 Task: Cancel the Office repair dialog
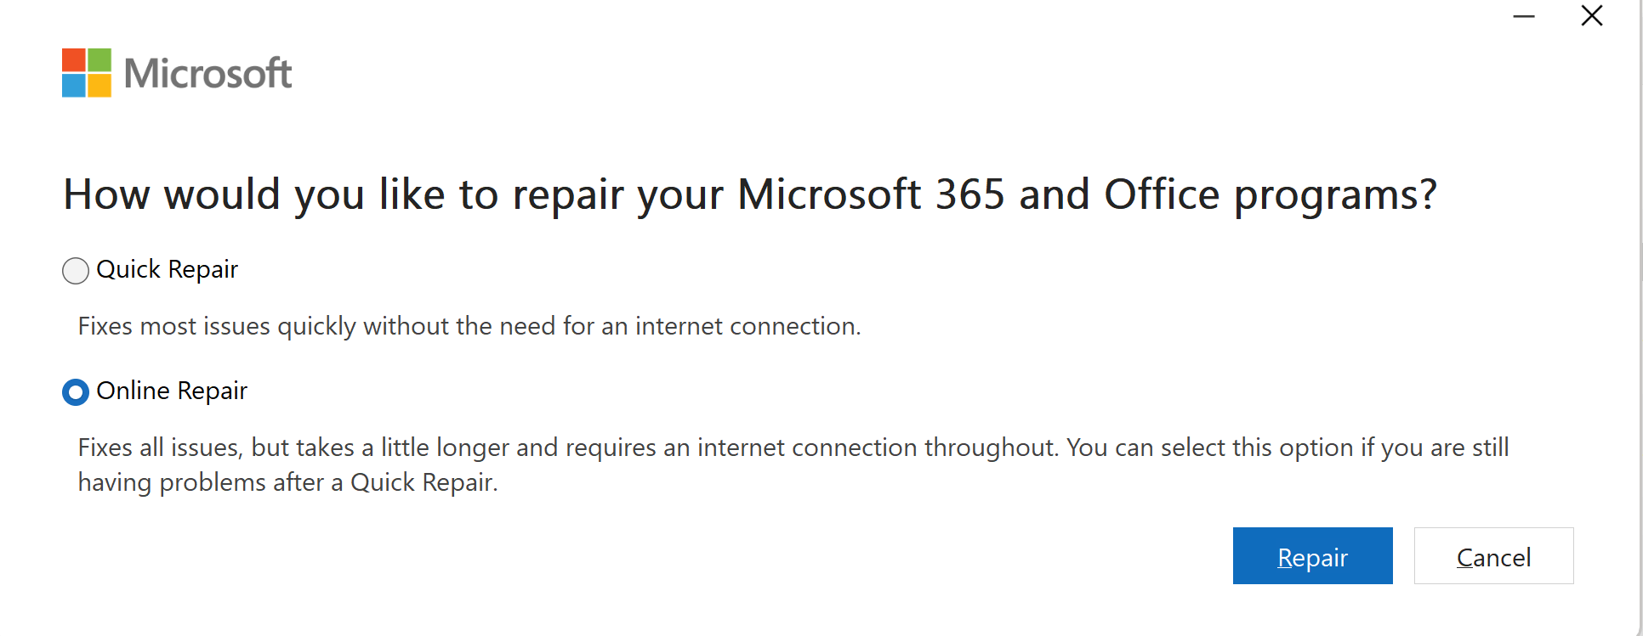coord(1493,556)
